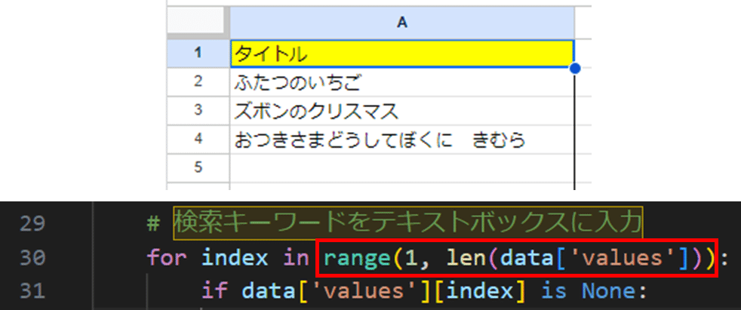Click 'if' keyword on line 31
Image resolution: width=741 pixels, height=310 pixels.
[x=215, y=291]
